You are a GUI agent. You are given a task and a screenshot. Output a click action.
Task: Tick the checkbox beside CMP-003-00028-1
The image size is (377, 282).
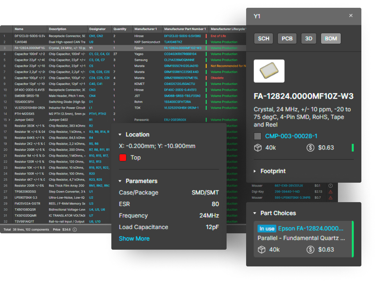(x=257, y=136)
